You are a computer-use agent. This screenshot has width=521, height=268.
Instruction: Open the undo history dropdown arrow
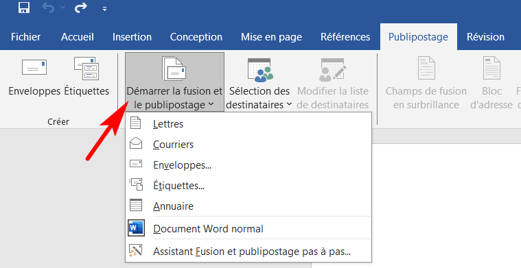click(62, 8)
